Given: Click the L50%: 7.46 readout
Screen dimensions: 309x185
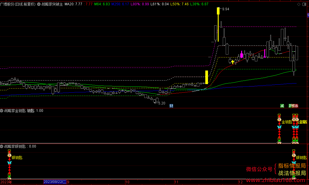Looking at the screenshot, I should point(179,4).
